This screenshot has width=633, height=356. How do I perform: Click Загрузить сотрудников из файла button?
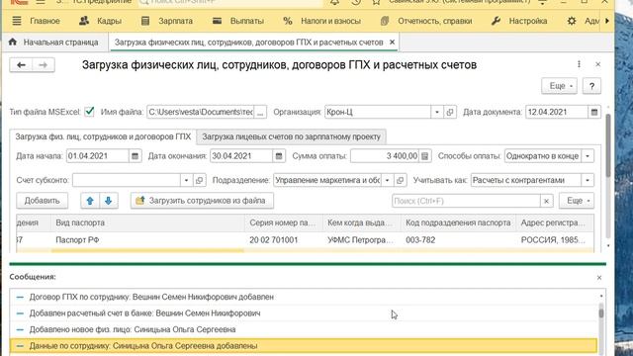click(x=202, y=201)
